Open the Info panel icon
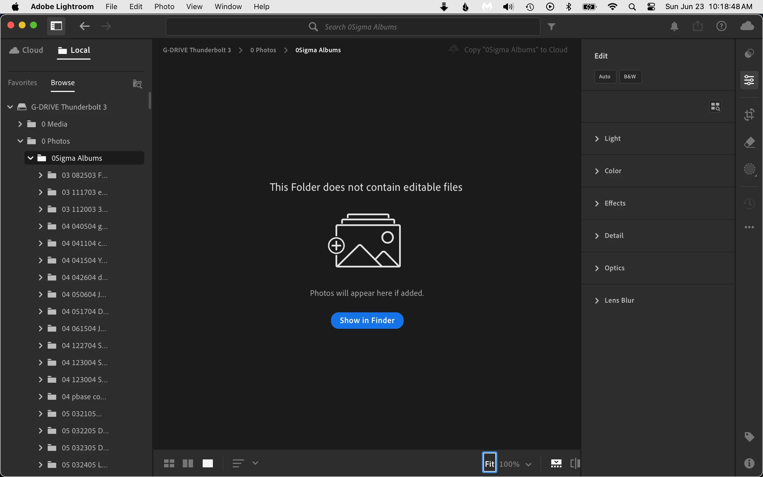This screenshot has width=763, height=477. coord(749,463)
